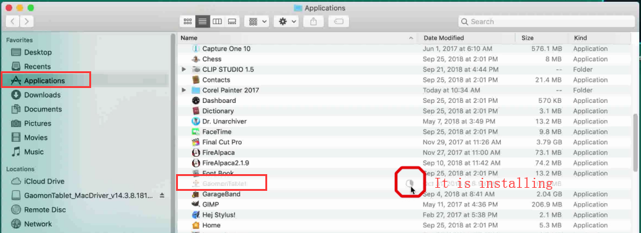Open the group-by arrangement dropdown

257,21
